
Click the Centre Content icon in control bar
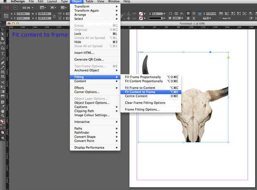pyautogui.click(x=245, y=13)
